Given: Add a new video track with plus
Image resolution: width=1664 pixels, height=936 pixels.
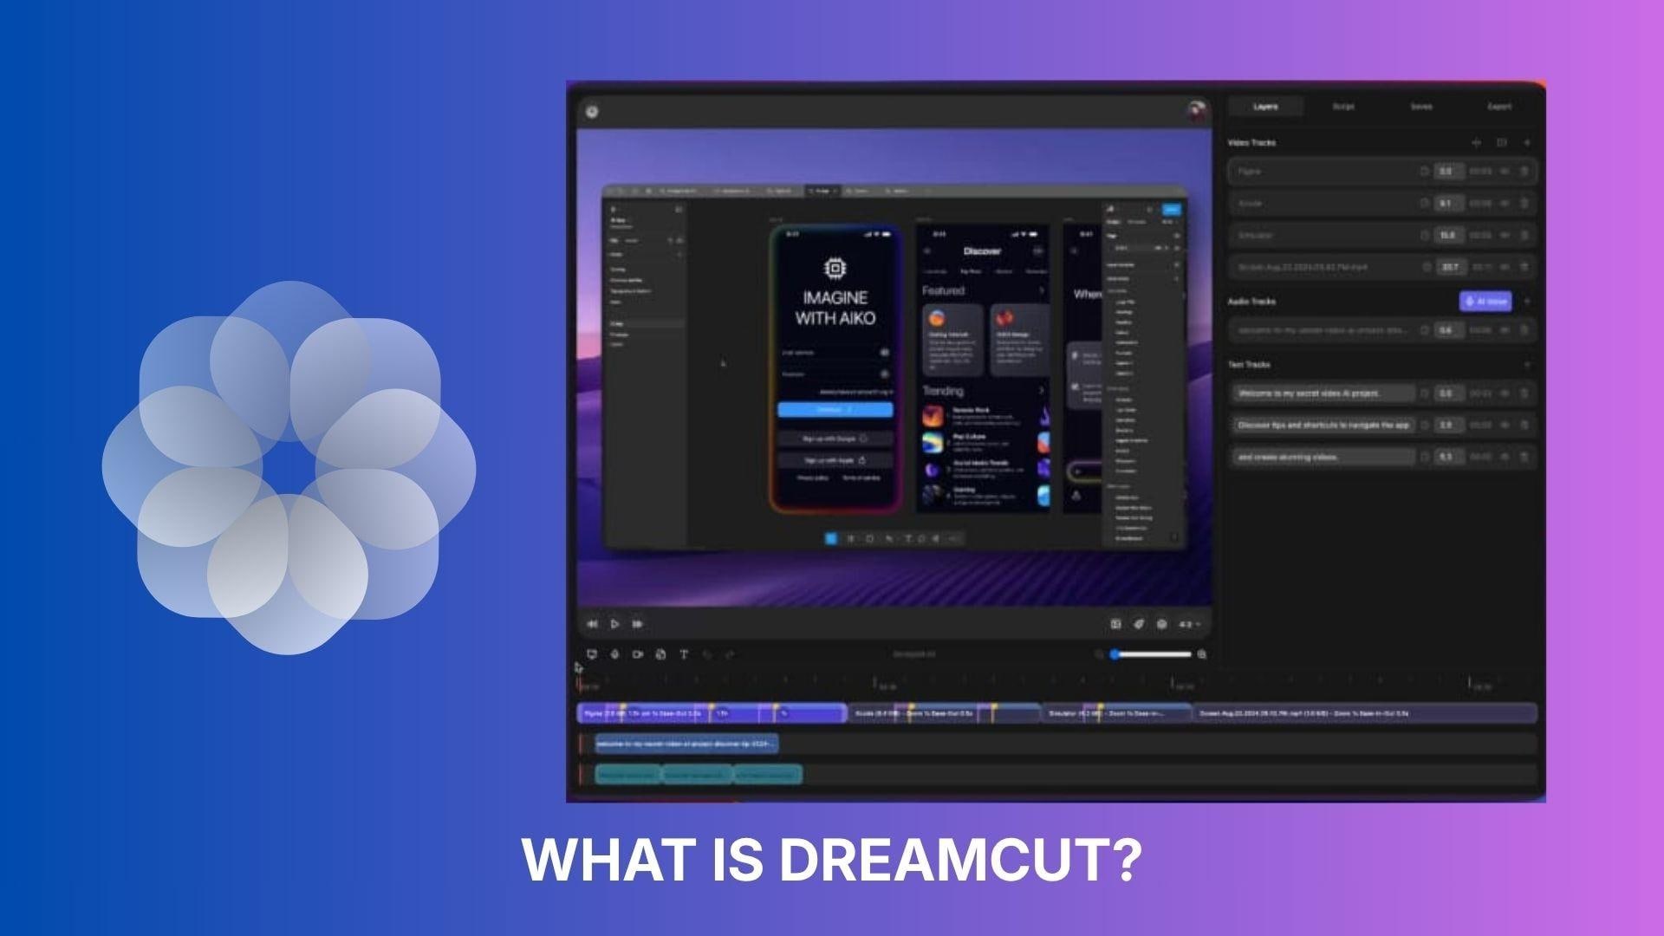Looking at the screenshot, I should pos(1527,142).
